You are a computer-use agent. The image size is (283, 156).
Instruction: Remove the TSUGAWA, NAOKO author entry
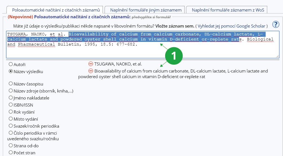(x=91, y=64)
